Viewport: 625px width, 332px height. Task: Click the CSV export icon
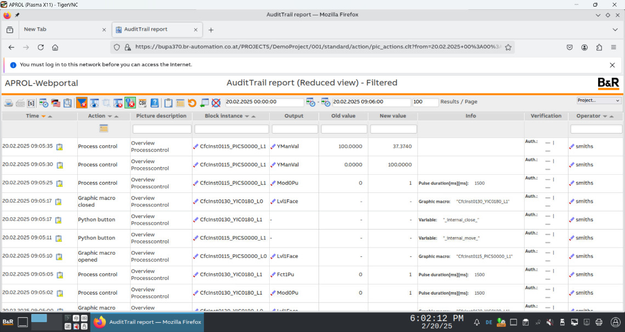[x=143, y=102]
